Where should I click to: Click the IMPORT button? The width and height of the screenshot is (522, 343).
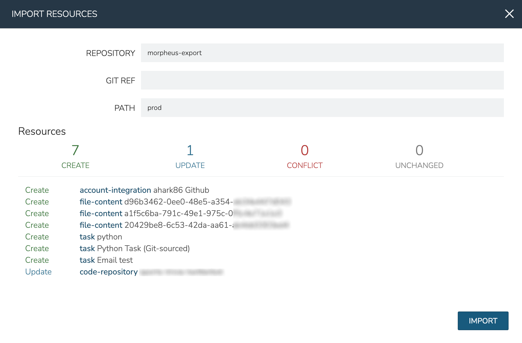483,321
